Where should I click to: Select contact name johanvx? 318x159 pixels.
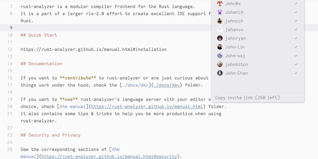pyautogui.click(x=234, y=30)
